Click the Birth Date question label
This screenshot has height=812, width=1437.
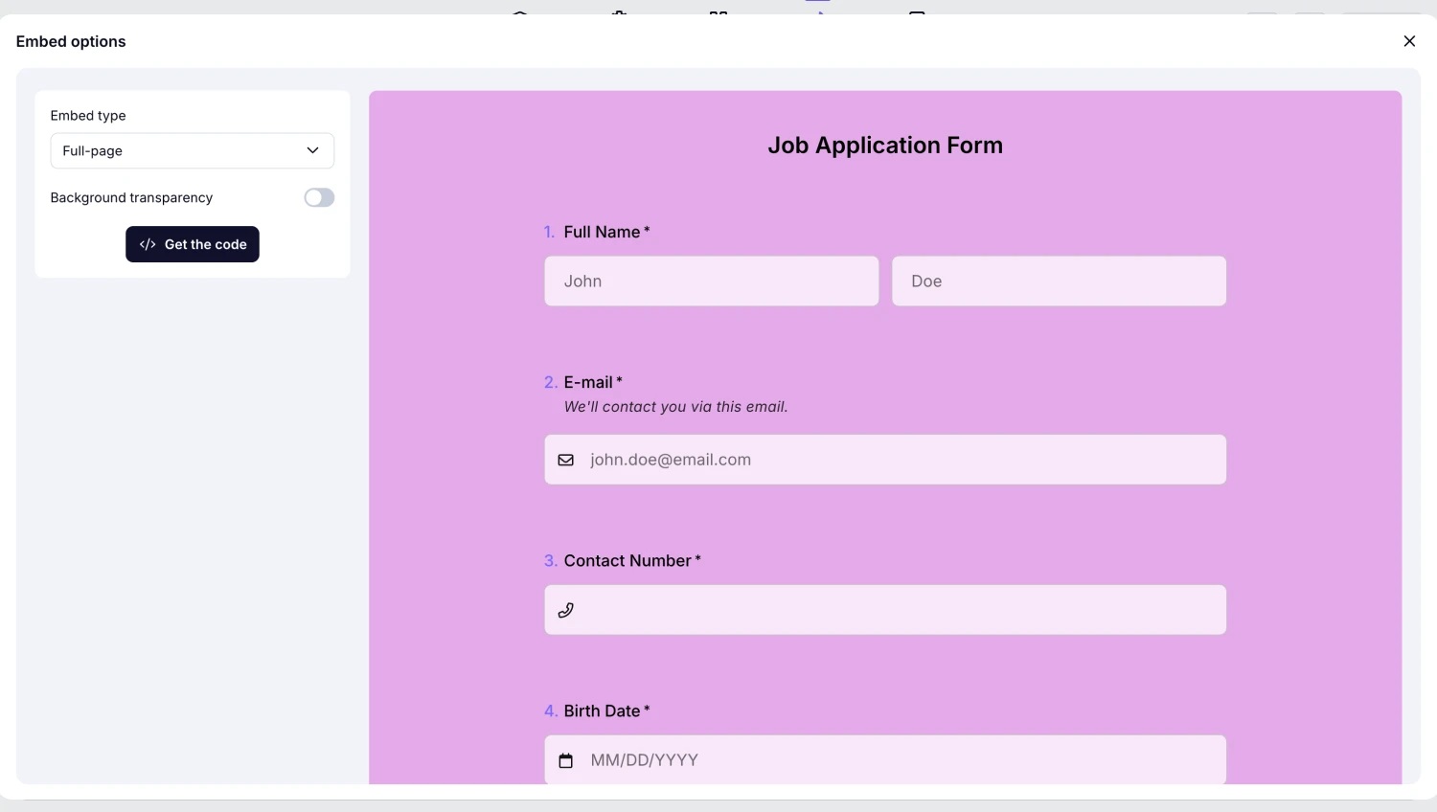602,710
